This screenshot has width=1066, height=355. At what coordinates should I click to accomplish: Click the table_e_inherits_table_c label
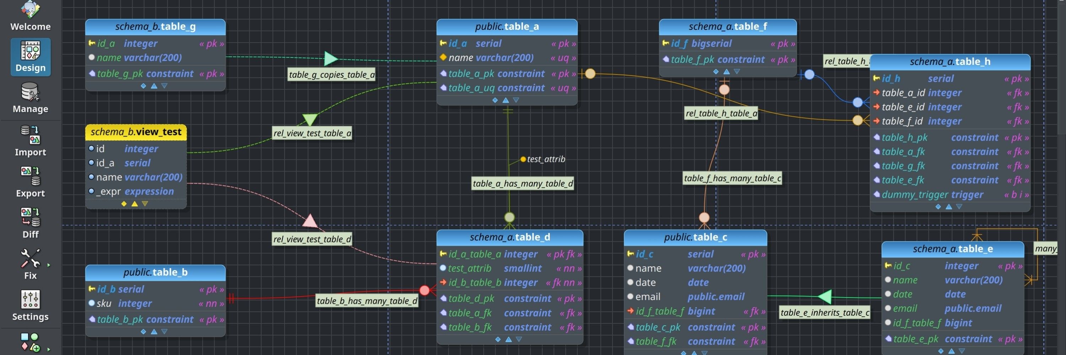coord(825,313)
